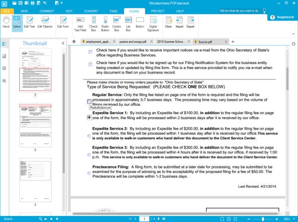Click the email icon in quick access bar
Screen dimensions: 298x222
(x=27, y=3)
